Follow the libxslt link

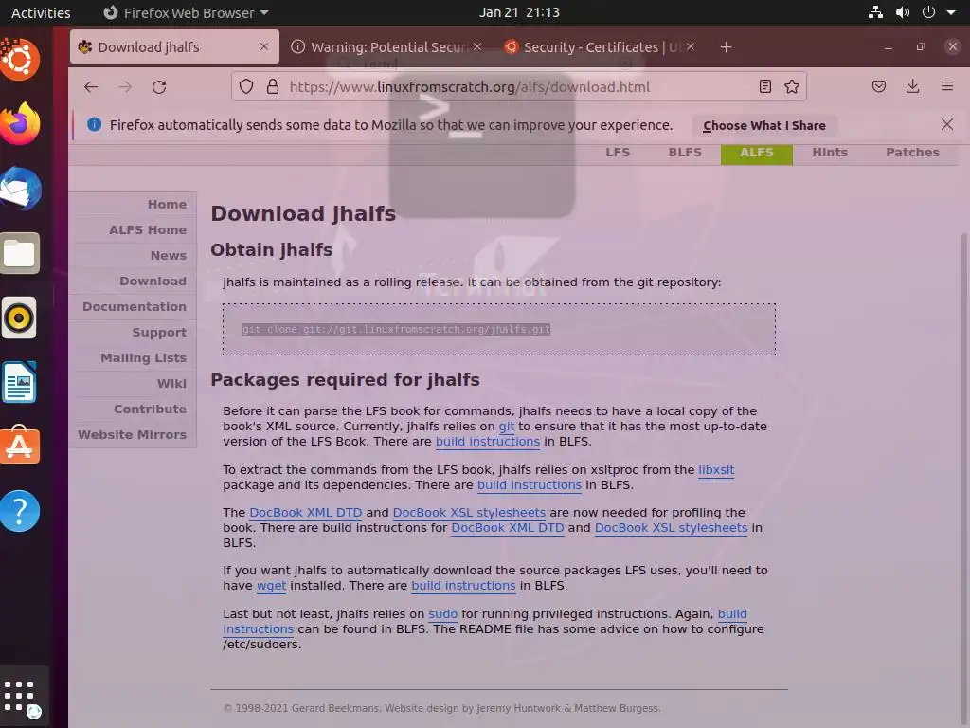pos(716,470)
